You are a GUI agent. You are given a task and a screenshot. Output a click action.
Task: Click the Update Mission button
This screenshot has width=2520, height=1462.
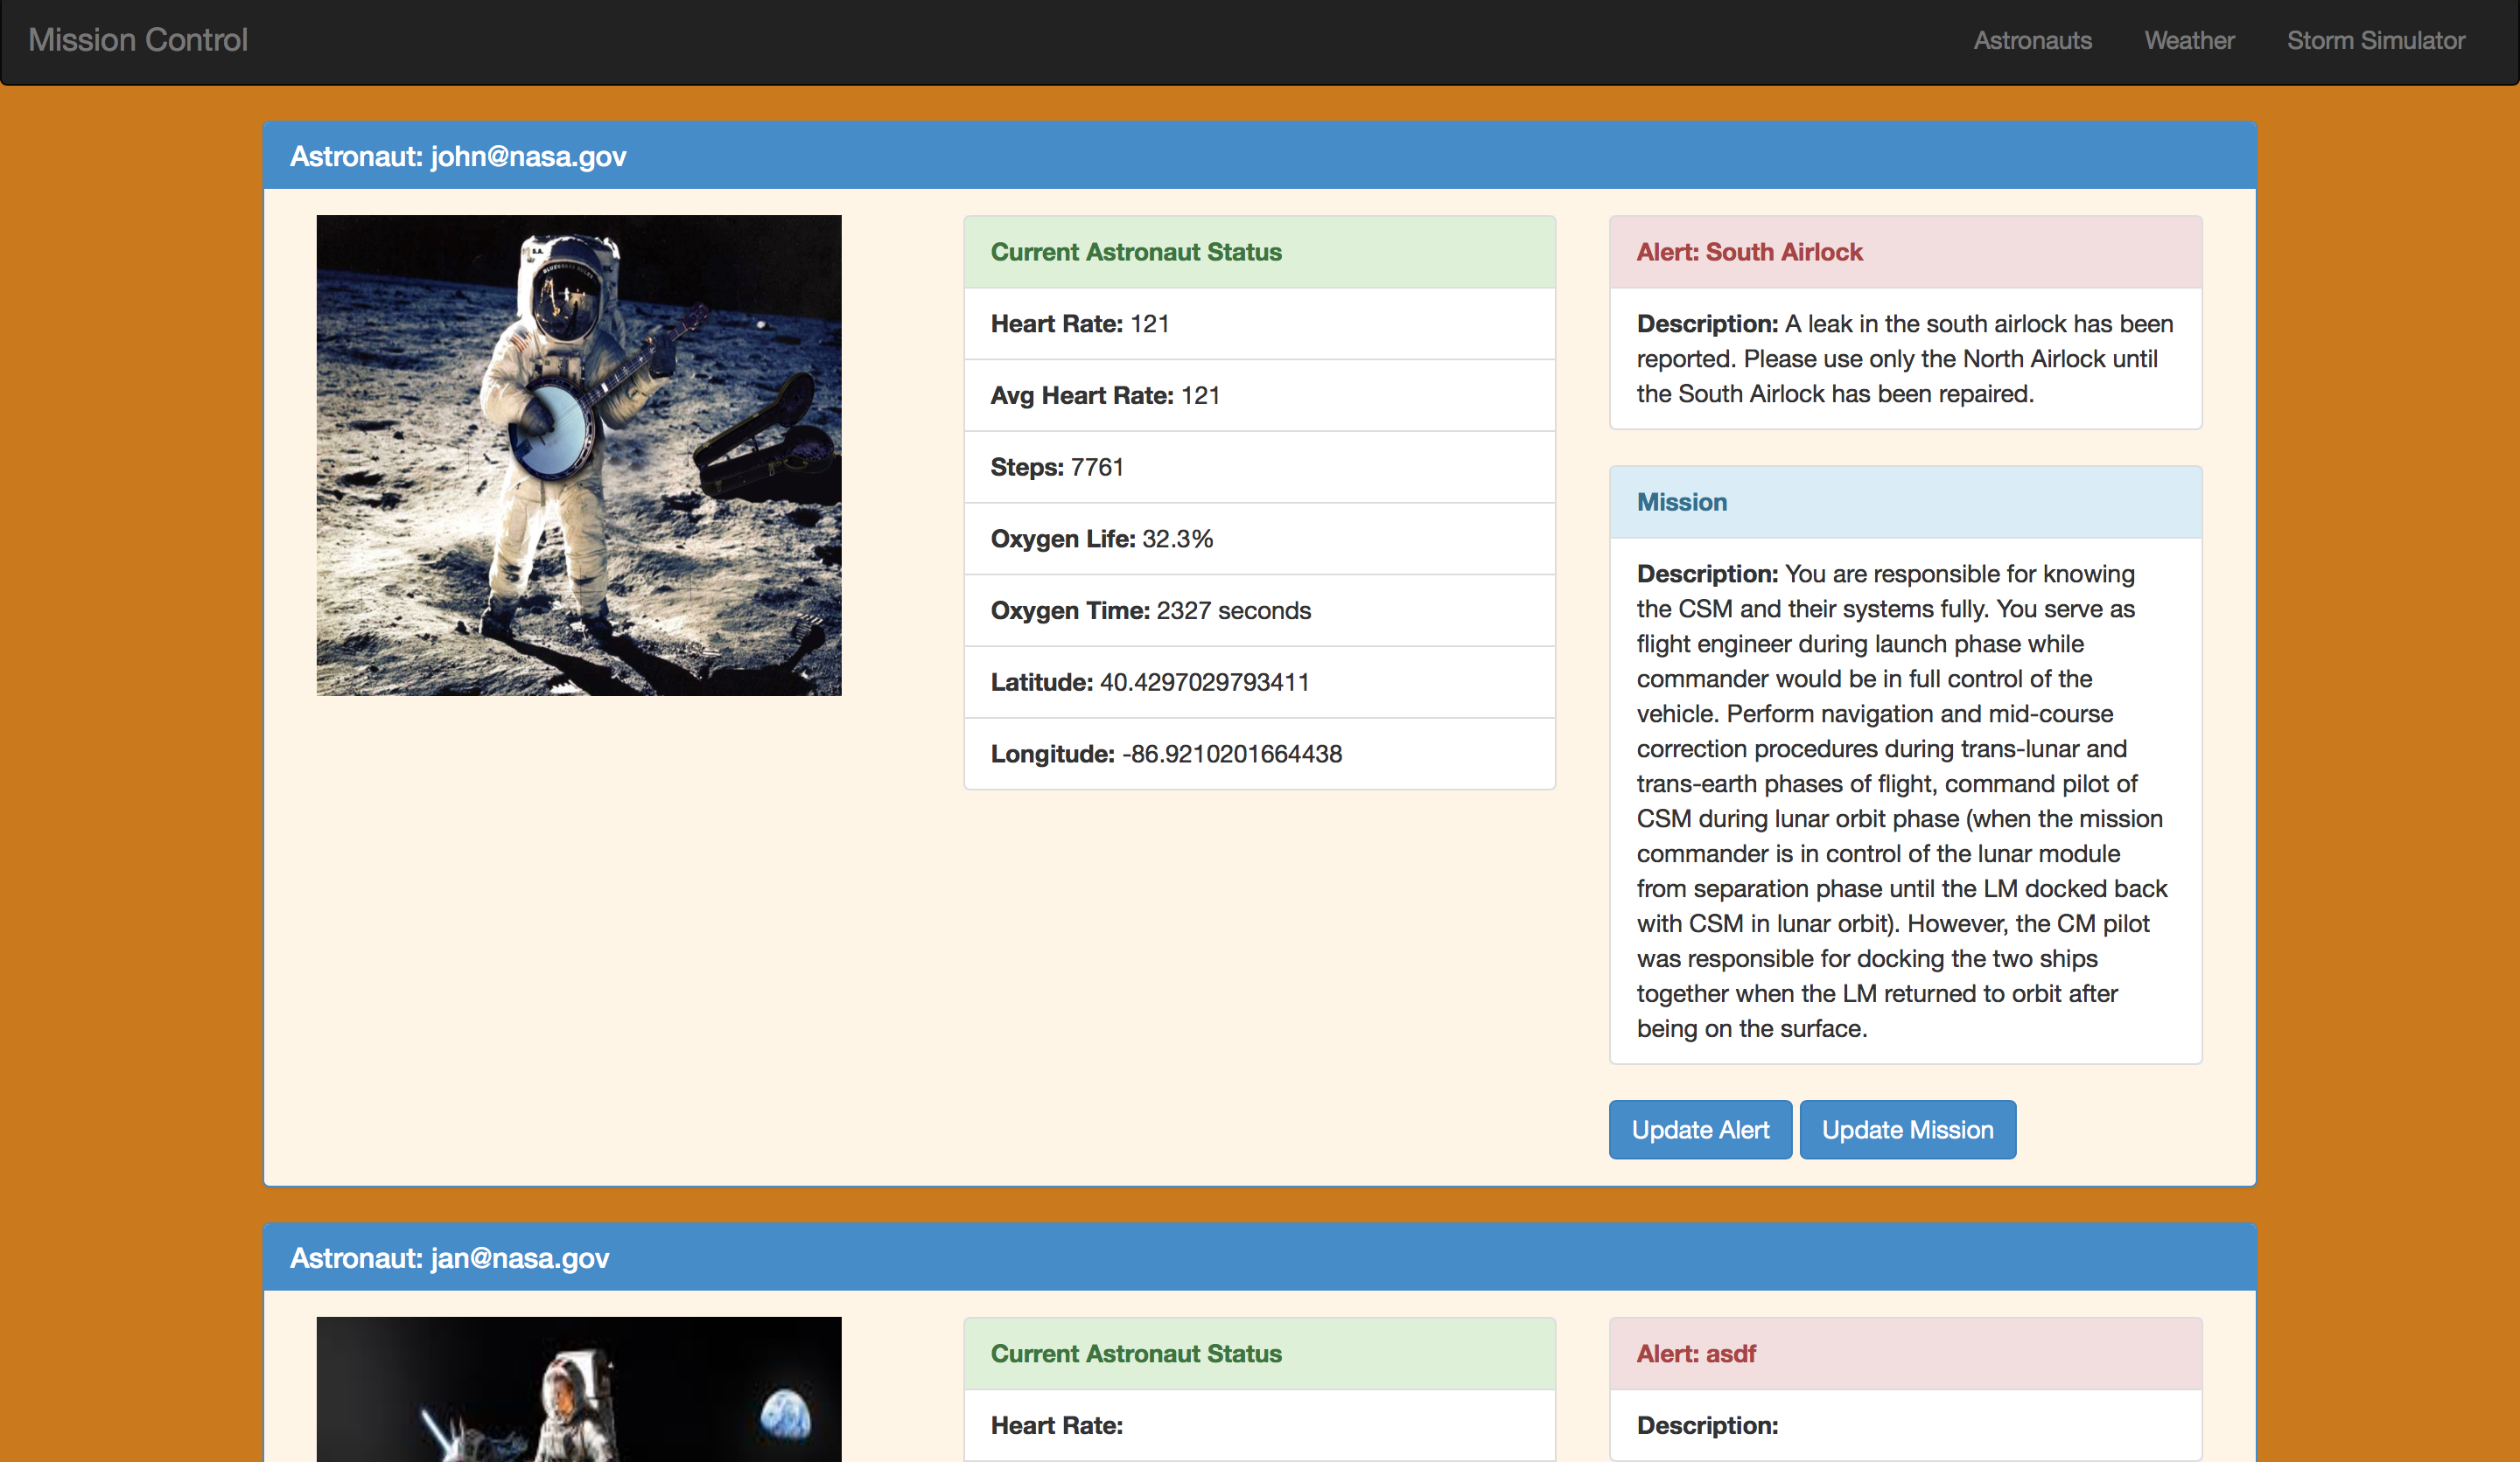point(1906,1129)
